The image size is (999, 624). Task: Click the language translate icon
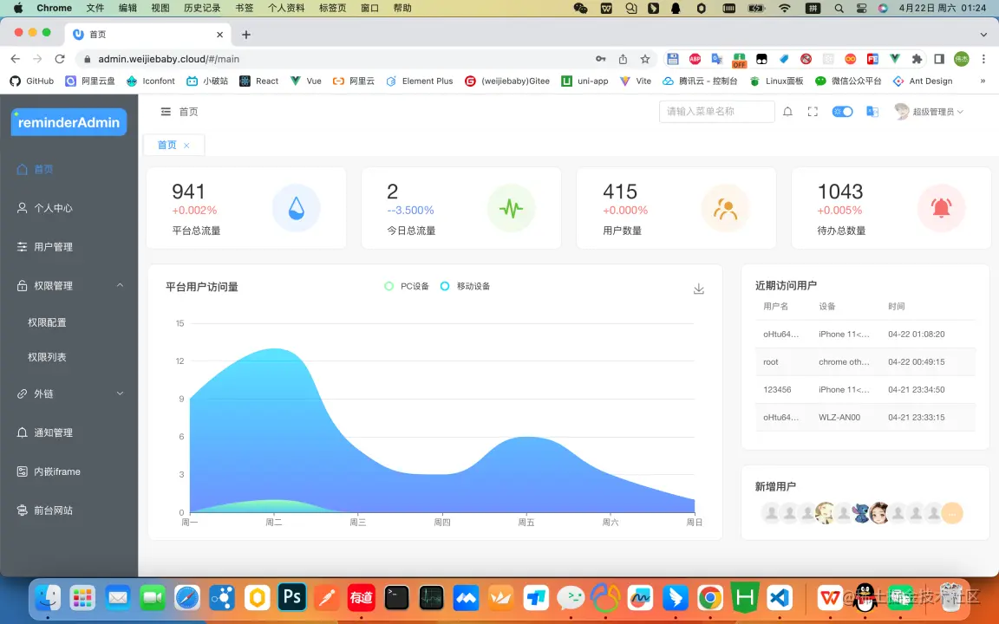(x=872, y=112)
